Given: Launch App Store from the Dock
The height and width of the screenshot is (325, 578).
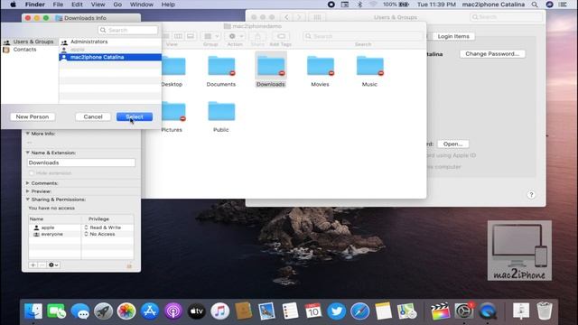Looking at the screenshot, I should point(150,311).
